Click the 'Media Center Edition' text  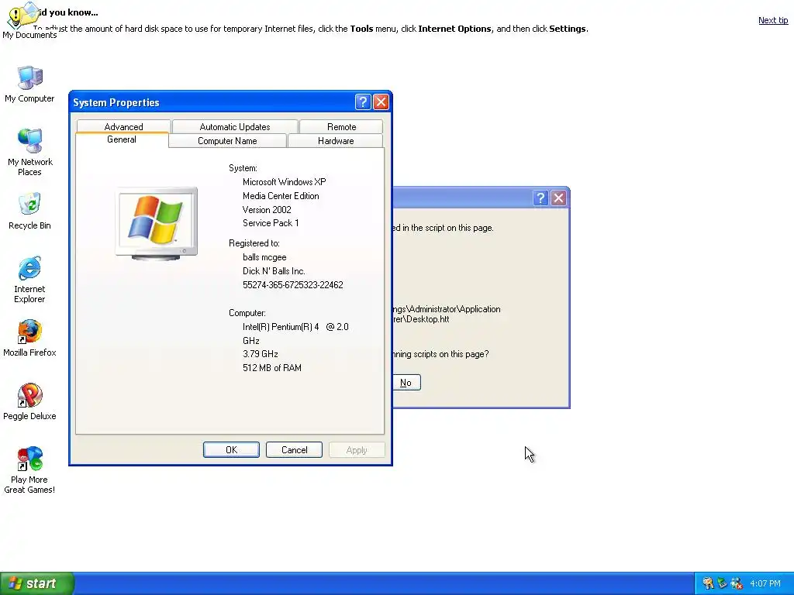281,196
